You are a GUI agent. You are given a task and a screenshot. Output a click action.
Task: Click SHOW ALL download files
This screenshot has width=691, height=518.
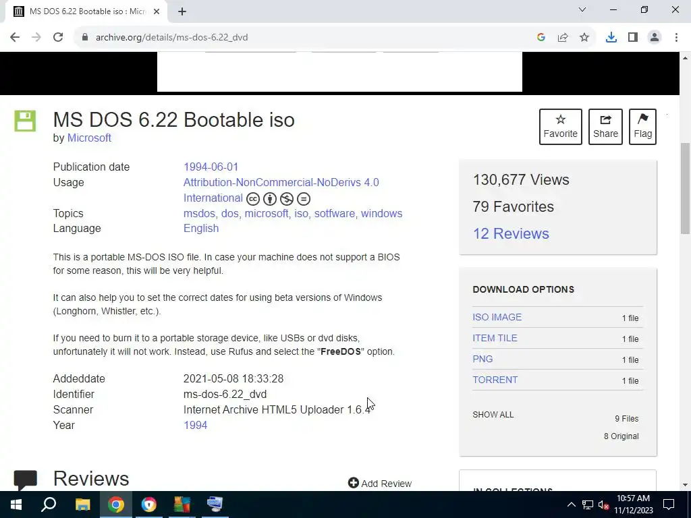pos(493,415)
